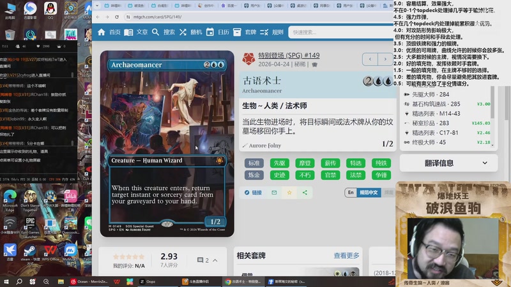Click the 史迹 format tag
511x287 pixels.
coord(280,175)
